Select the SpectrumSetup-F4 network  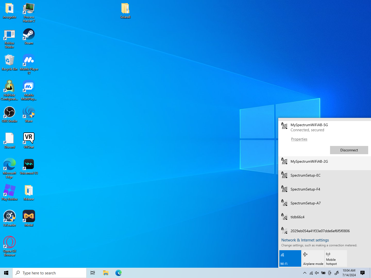coord(325,191)
